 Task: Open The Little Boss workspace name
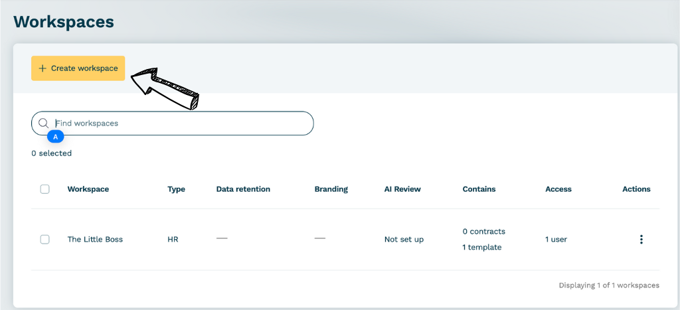95,240
